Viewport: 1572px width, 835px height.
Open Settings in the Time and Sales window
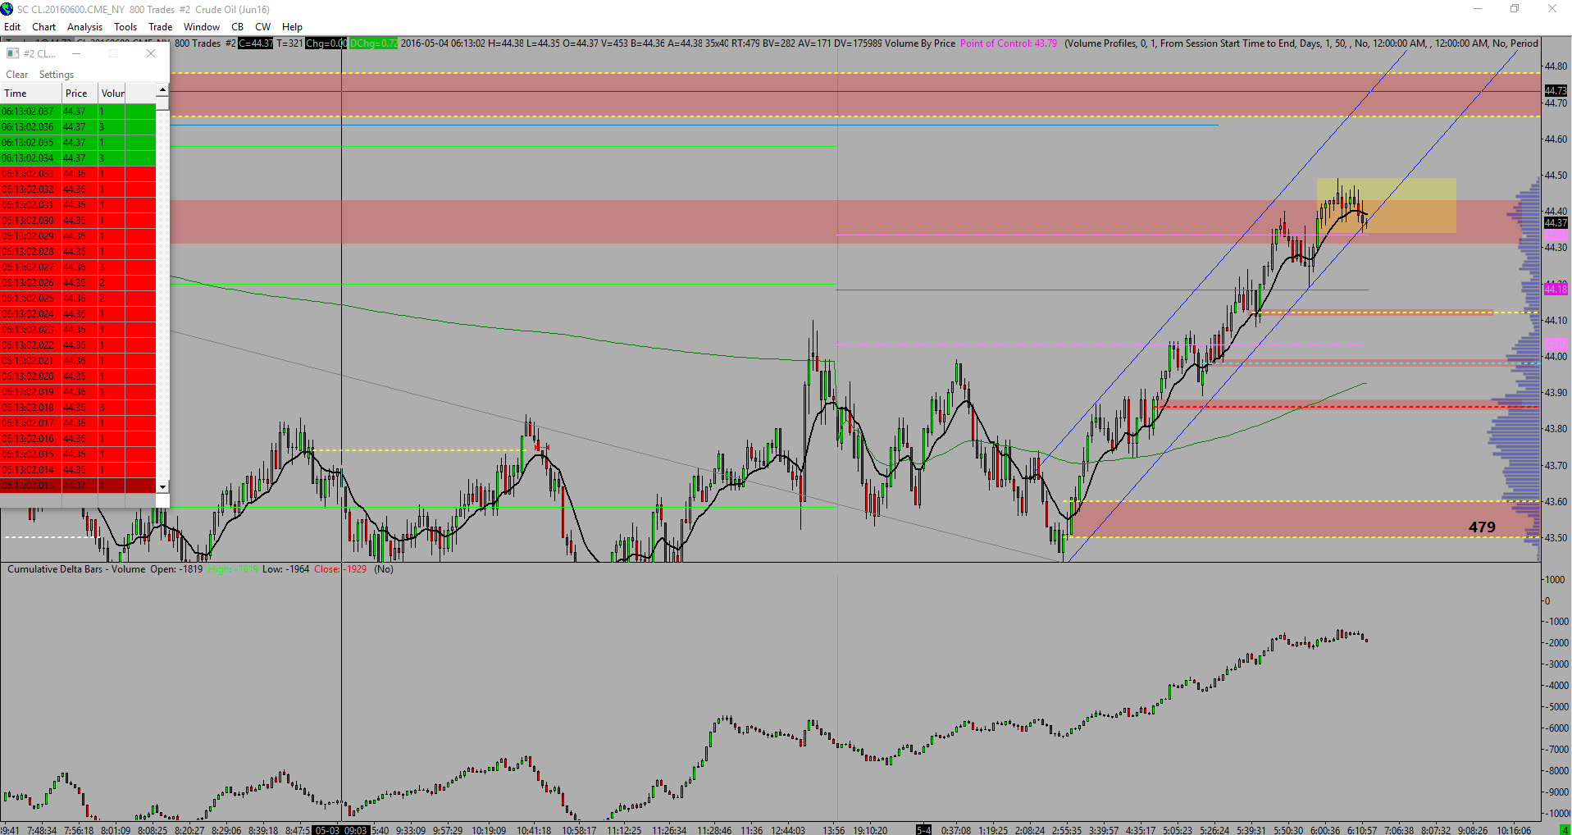point(57,75)
